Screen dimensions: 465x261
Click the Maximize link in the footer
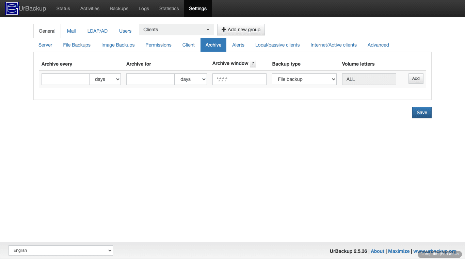tap(399, 251)
